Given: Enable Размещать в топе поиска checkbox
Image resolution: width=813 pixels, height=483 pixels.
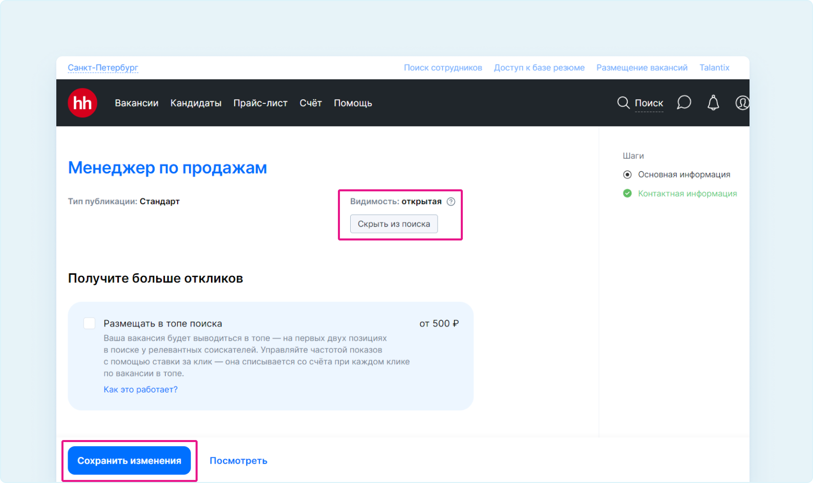Looking at the screenshot, I should click(90, 323).
